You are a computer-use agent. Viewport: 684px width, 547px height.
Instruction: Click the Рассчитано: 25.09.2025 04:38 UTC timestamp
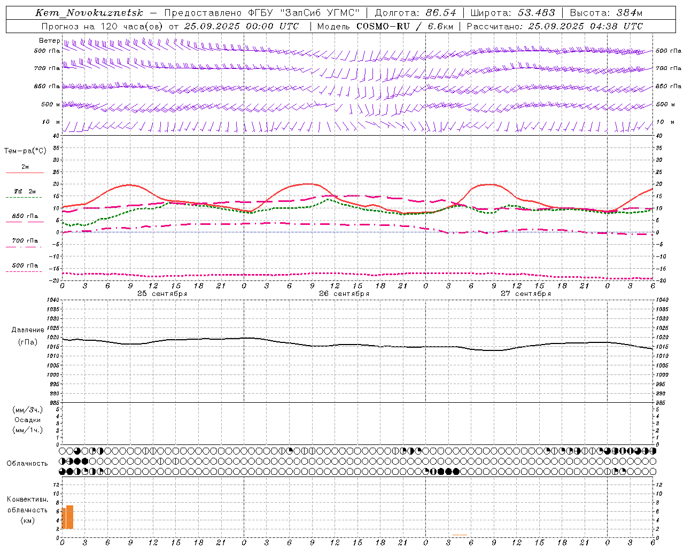click(555, 26)
